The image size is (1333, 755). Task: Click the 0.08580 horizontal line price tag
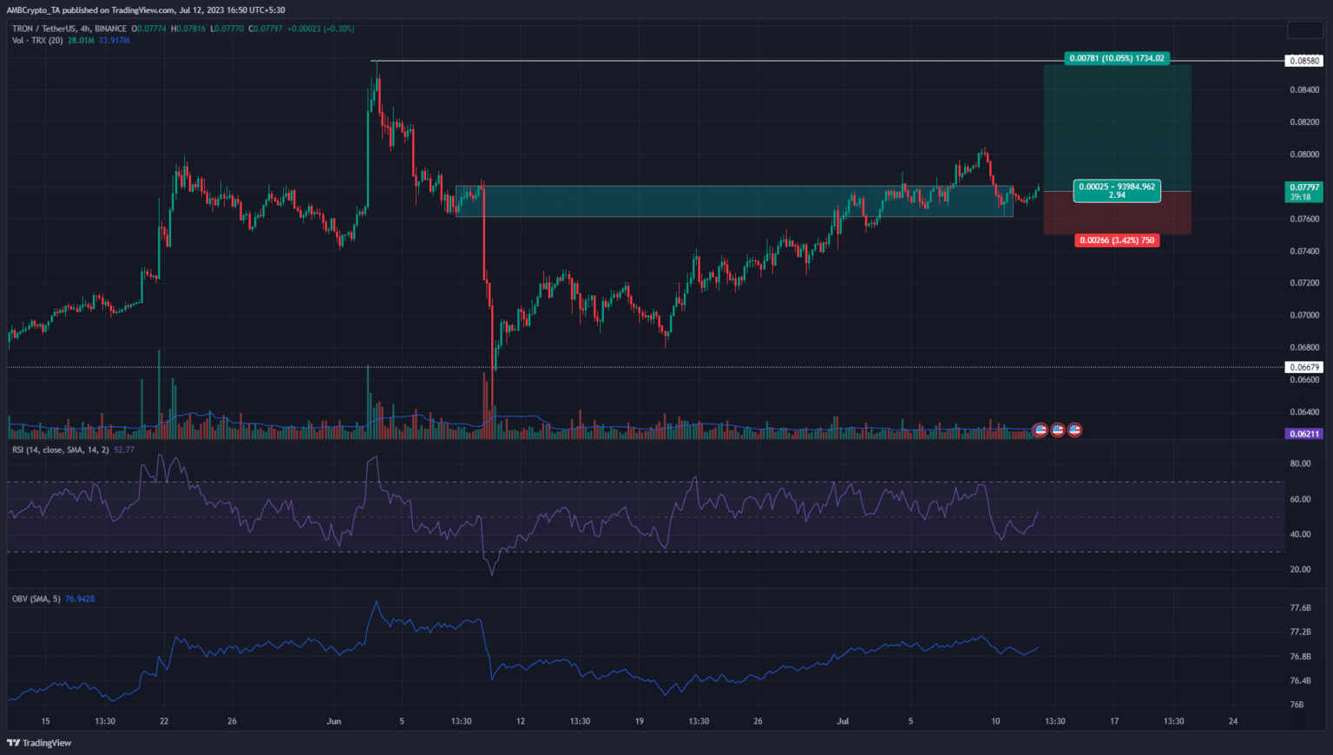tap(1303, 61)
